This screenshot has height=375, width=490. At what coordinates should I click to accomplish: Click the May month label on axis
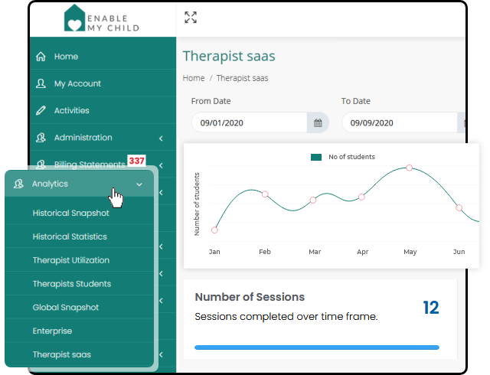click(410, 252)
